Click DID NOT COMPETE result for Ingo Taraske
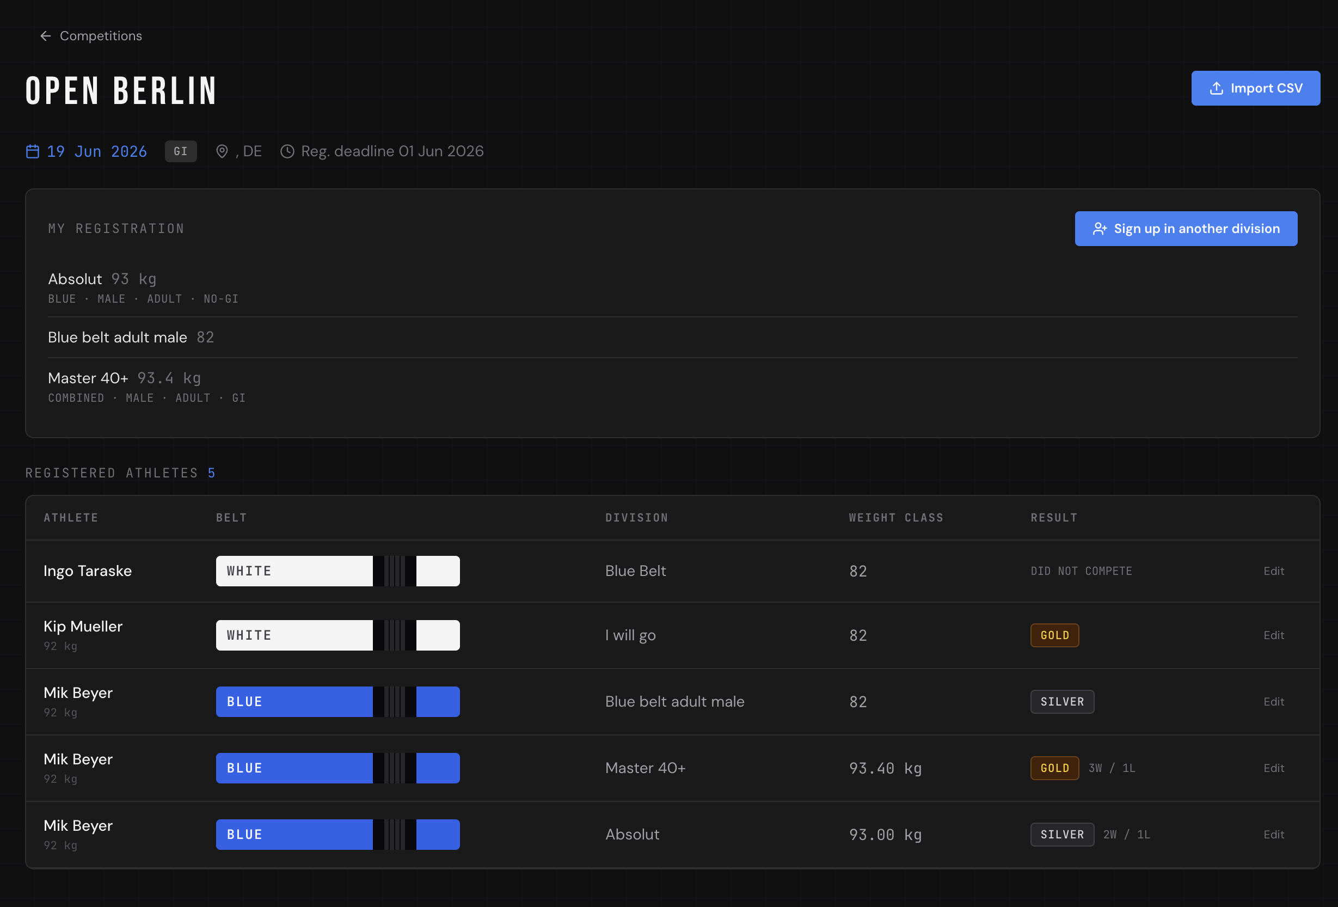Viewport: 1338px width, 907px height. (x=1081, y=571)
